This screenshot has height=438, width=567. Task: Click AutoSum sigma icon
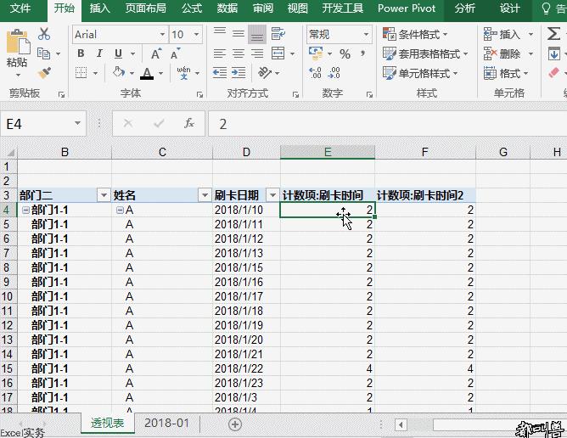[553, 34]
